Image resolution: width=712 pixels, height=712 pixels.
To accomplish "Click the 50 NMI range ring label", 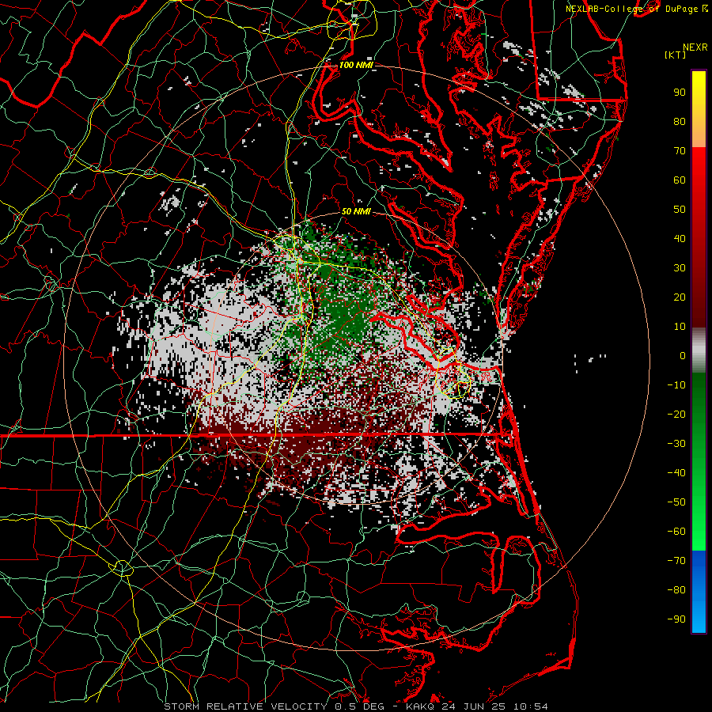I will (x=356, y=211).
